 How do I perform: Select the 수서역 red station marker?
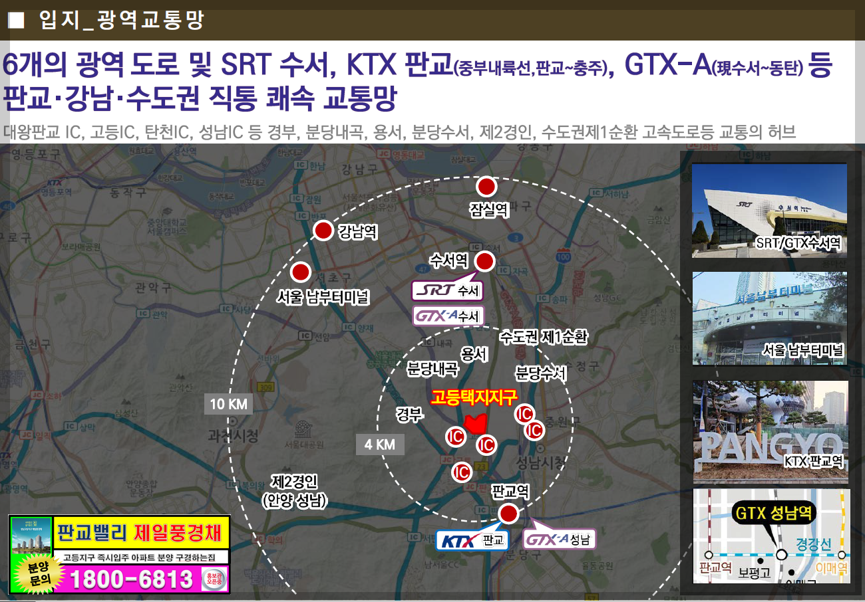tap(485, 261)
